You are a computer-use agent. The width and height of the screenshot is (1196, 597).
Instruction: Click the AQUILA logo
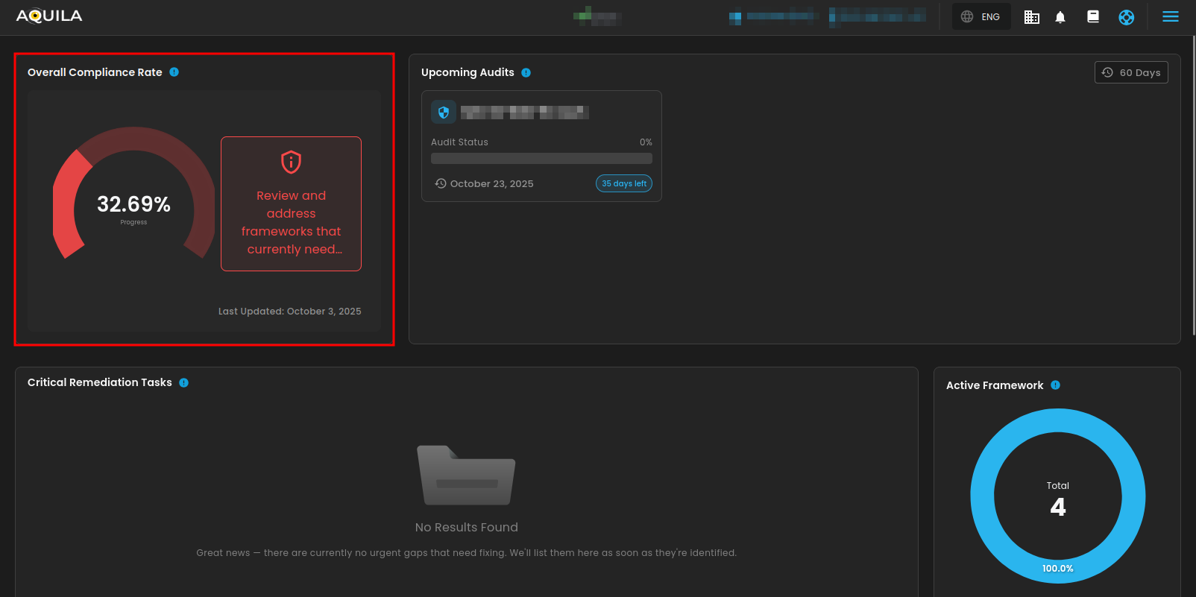coord(49,16)
